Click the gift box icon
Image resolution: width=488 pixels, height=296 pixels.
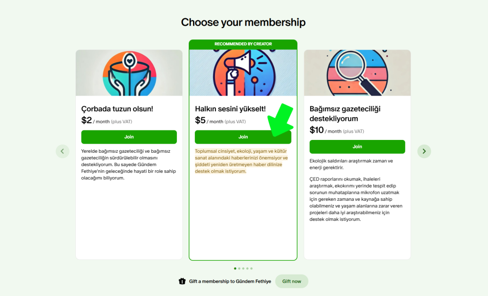pos(182,281)
